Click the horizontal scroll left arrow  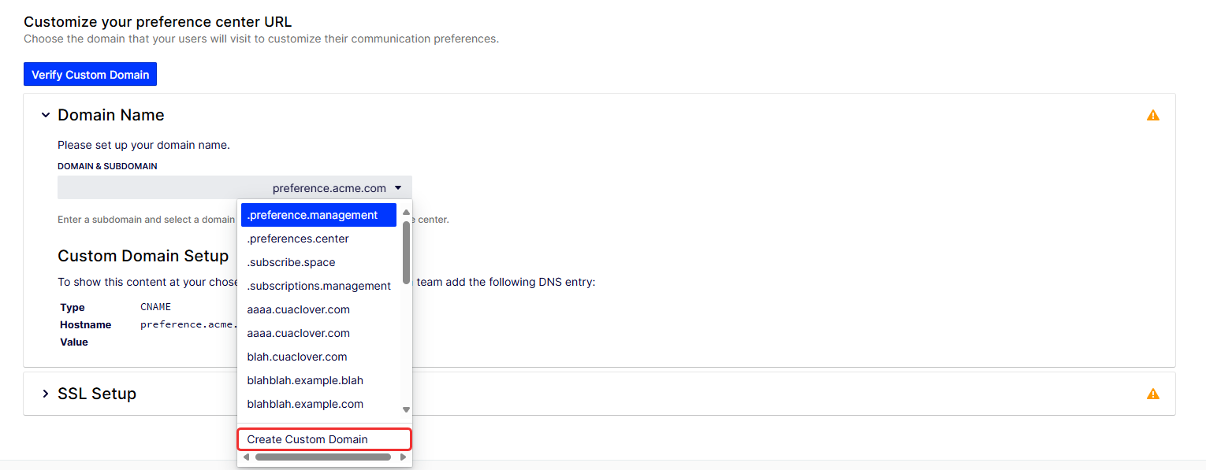[x=246, y=457]
